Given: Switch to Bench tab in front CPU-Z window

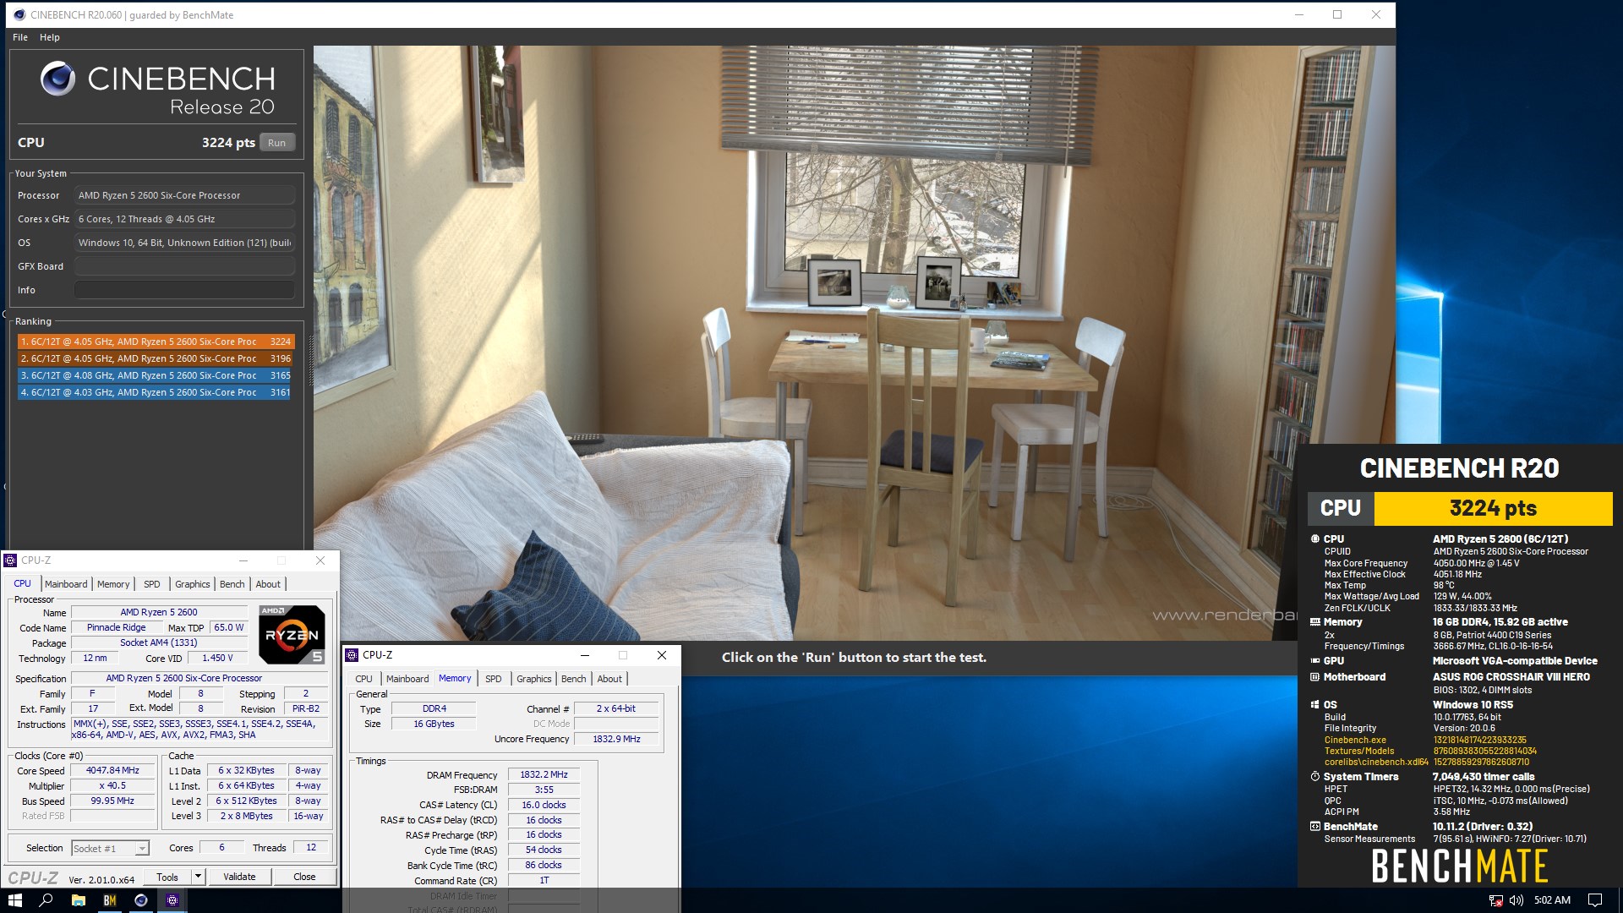Looking at the screenshot, I should (573, 679).
